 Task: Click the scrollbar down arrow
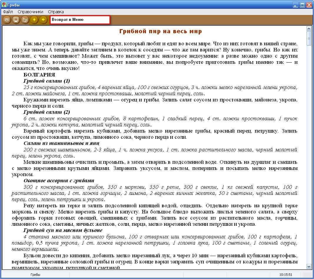(309, 266)
